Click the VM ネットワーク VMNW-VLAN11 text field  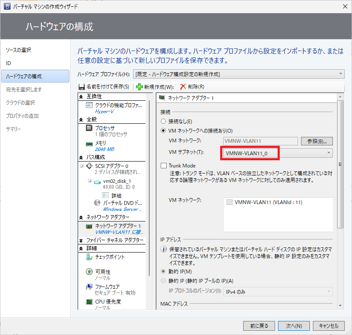(261, 141)
